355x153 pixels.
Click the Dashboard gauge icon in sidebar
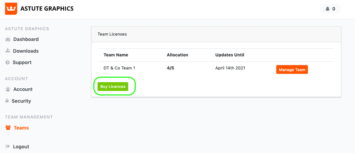click(x=8, y=40)
